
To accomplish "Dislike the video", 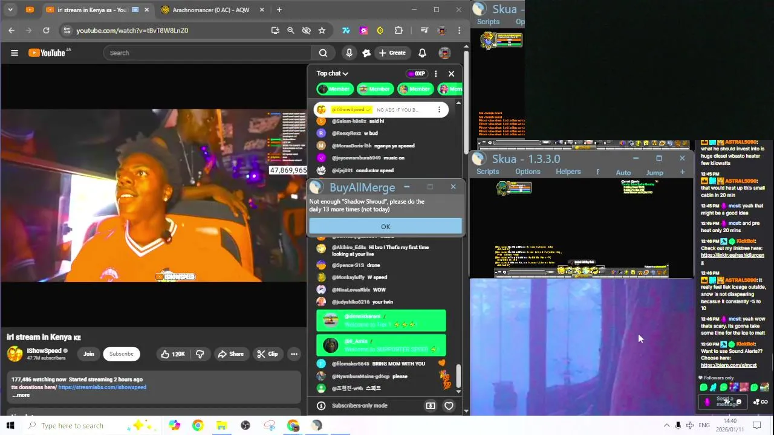I will tap(200, 354).
